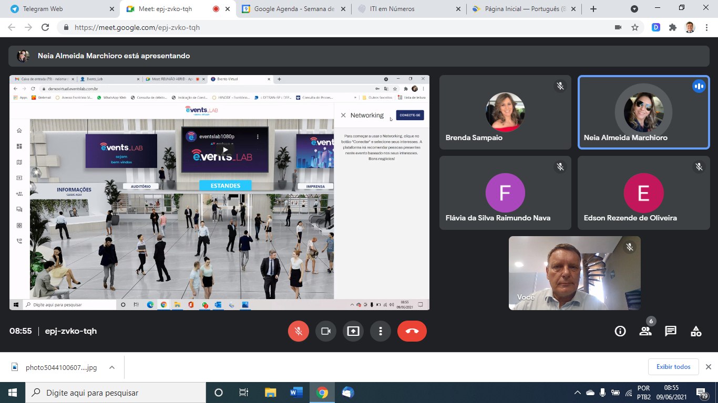
Task: Show hidden system tray icons
Action: [x=577, y=393]
